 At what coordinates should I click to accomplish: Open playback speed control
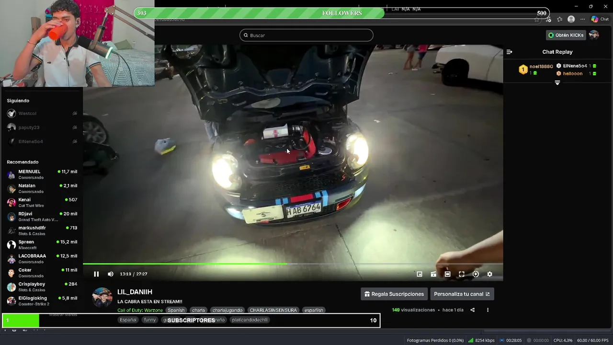(476, 274)
